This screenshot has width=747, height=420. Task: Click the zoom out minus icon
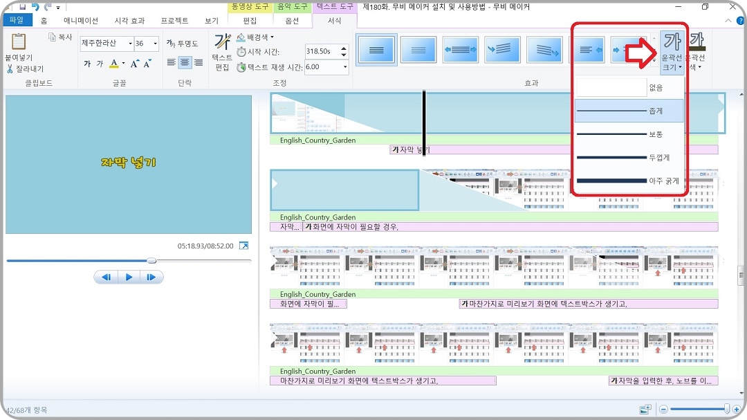663,410
